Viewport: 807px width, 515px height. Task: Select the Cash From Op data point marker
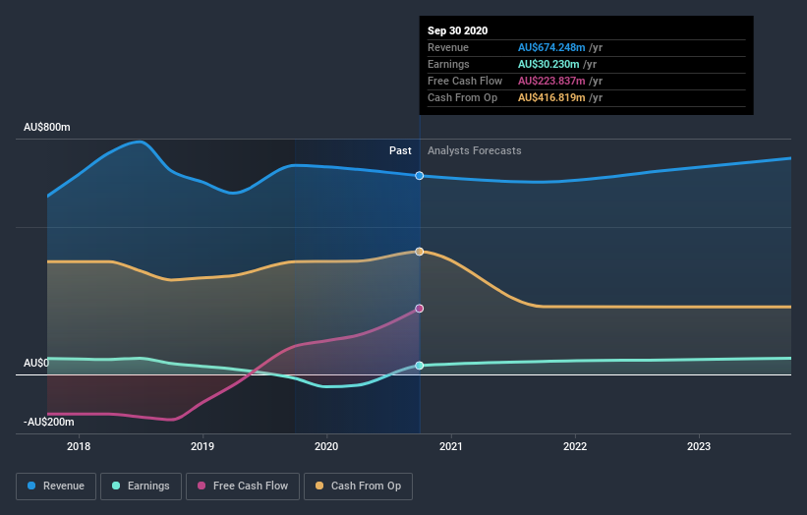point(420,252)
